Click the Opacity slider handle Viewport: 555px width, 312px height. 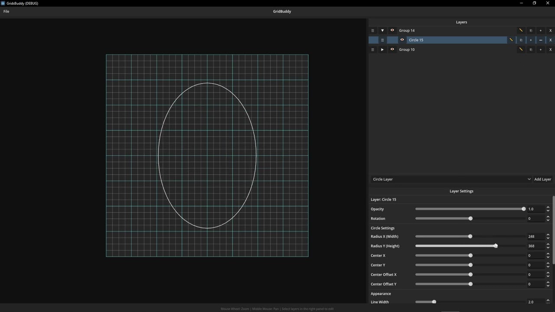(x=523, y=209)
